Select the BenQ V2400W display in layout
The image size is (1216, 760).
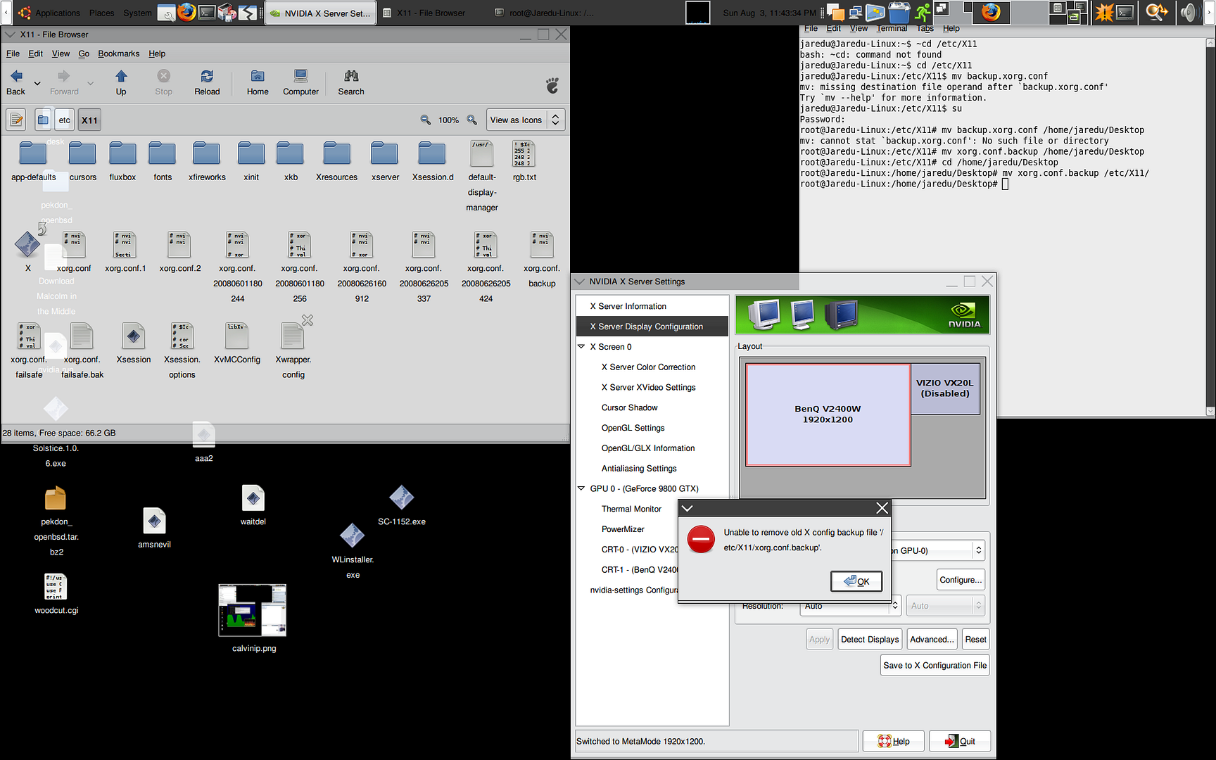coord(828,414)
